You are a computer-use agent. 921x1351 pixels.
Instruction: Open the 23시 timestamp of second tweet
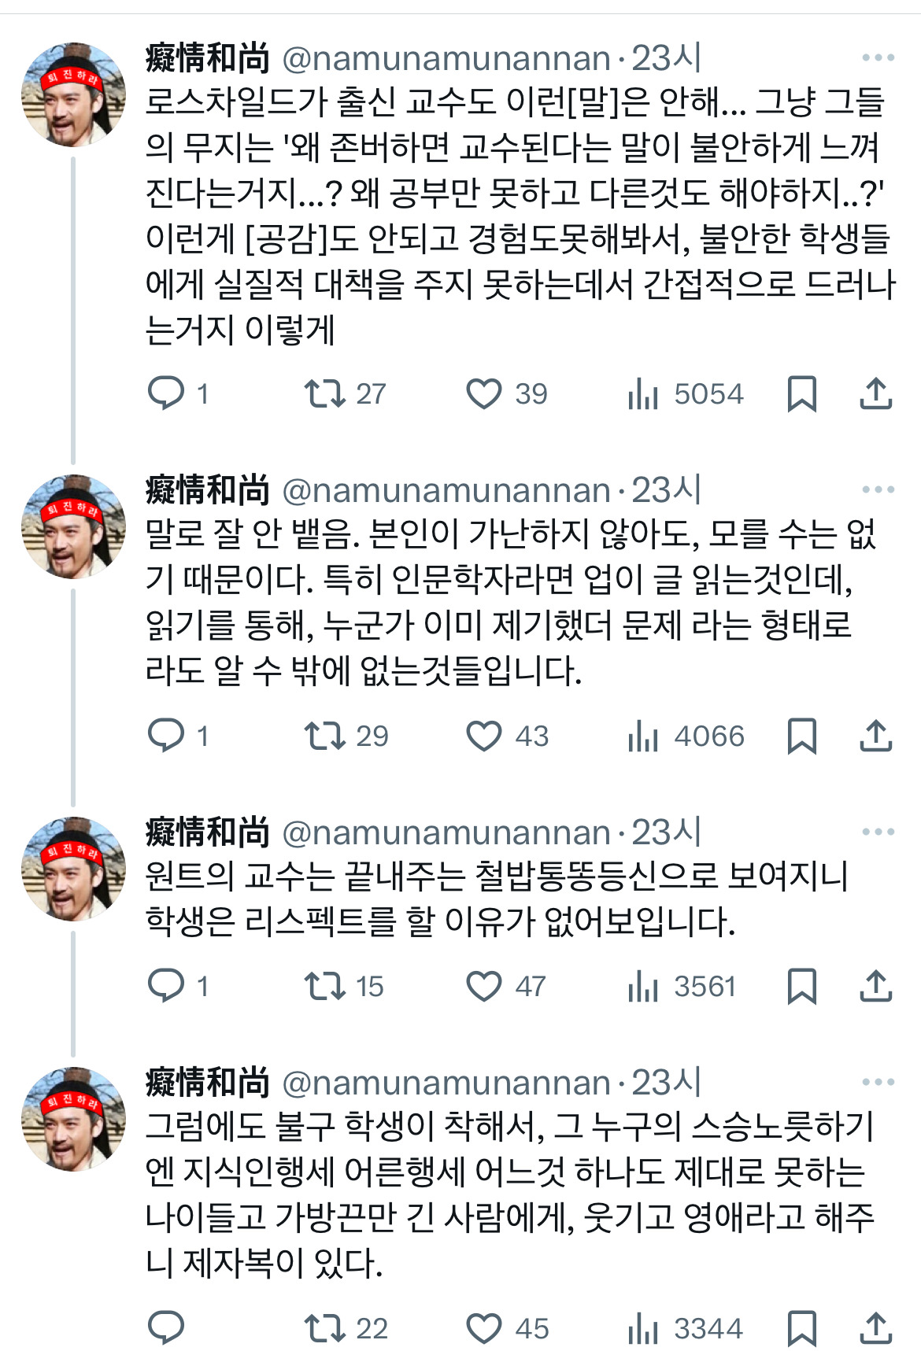666,490
